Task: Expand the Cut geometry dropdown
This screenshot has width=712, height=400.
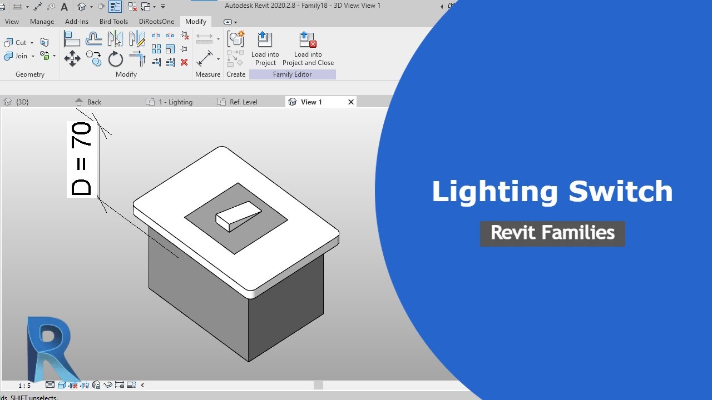Action: [32, 43]
